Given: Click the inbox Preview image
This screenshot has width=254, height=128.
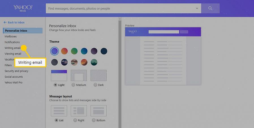Looking at the screenshot, I should (x=163, y=56).
